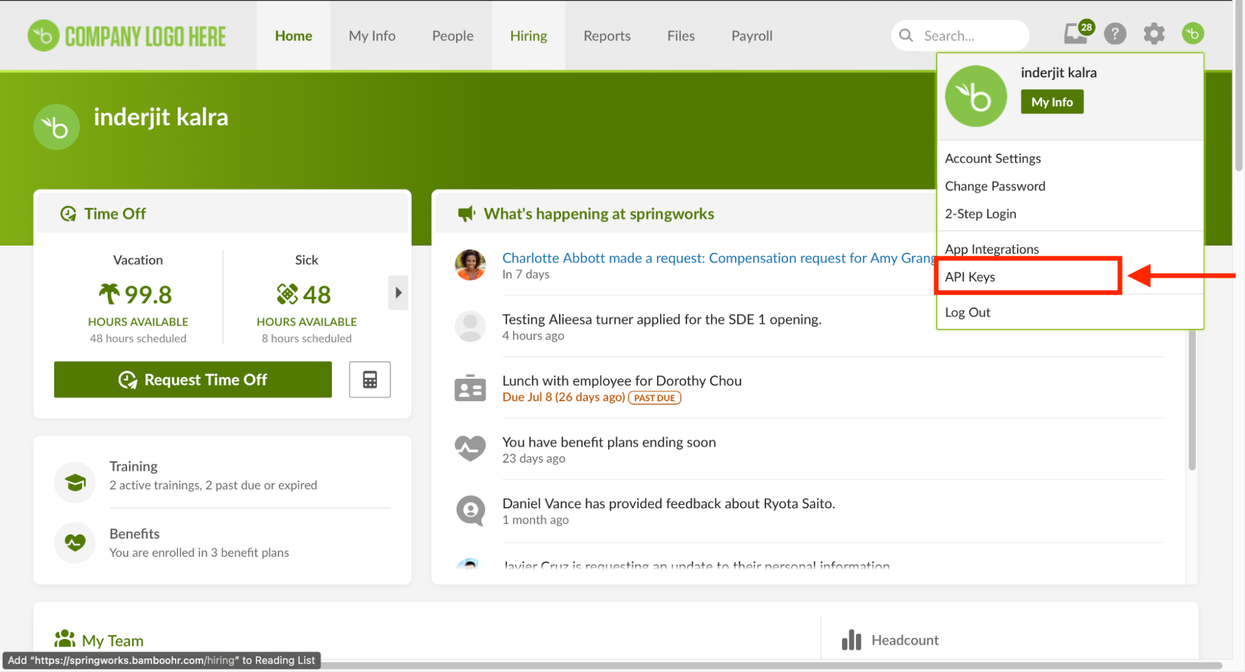Switch to the Hiring tab

[528, 36]
